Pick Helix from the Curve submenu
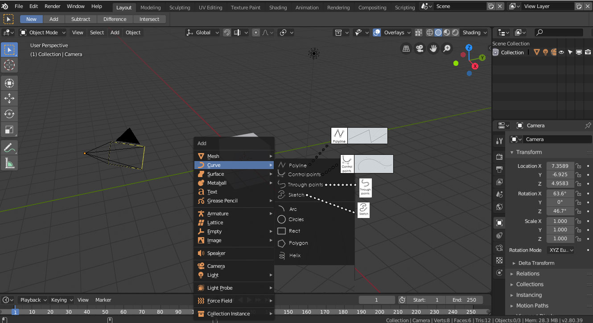The image size is (593, 323). [295, 255]
